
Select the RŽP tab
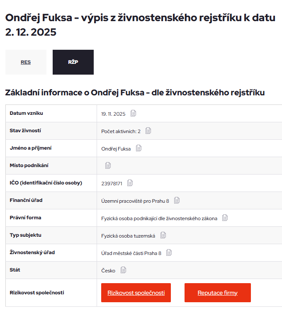click(73, 62)
